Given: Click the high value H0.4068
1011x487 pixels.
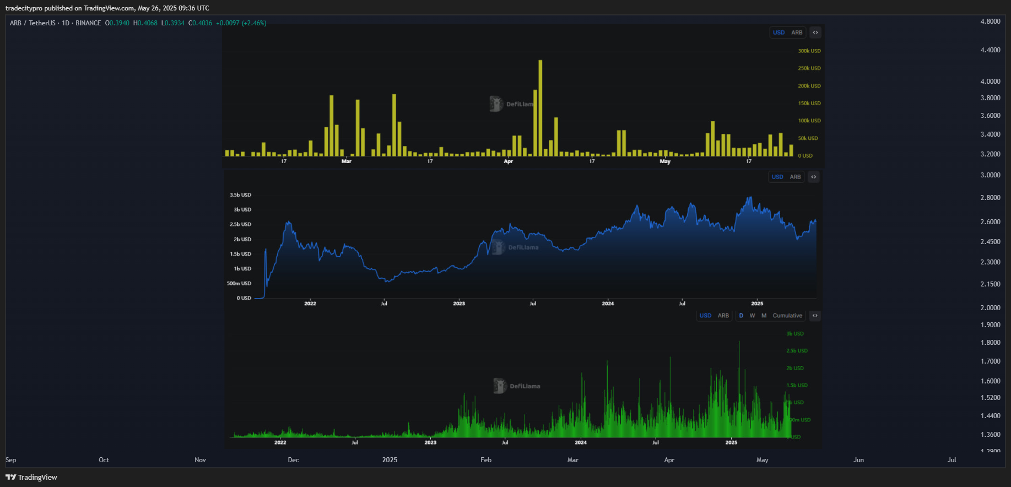Looking at the screenshot, I should pyautogui.click(x=145, y=23).
